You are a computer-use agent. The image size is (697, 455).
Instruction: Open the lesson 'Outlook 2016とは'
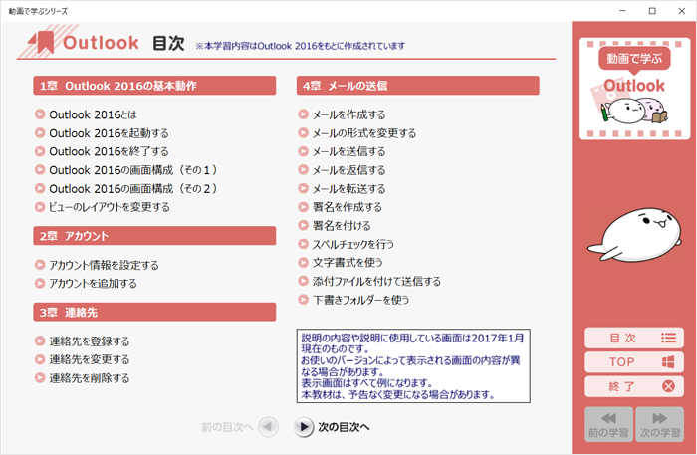pyautogui.click(x=93, y=114)
